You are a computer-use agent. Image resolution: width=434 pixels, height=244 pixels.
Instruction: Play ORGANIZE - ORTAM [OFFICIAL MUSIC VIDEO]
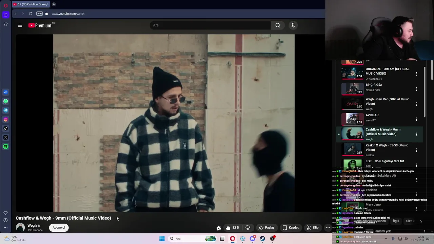(x=387, y=71)
